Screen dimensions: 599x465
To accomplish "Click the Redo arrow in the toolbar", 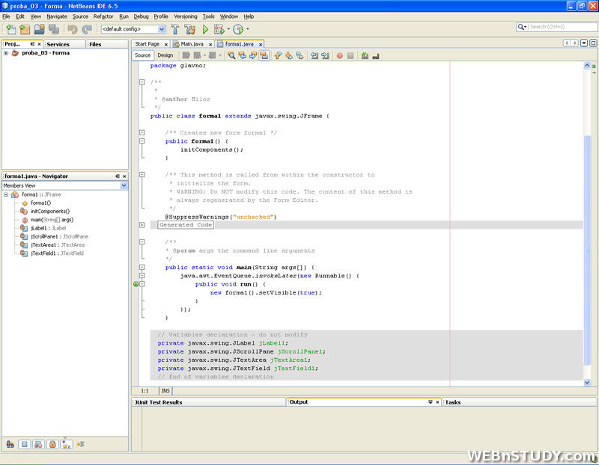I will (x=87, y=29).
